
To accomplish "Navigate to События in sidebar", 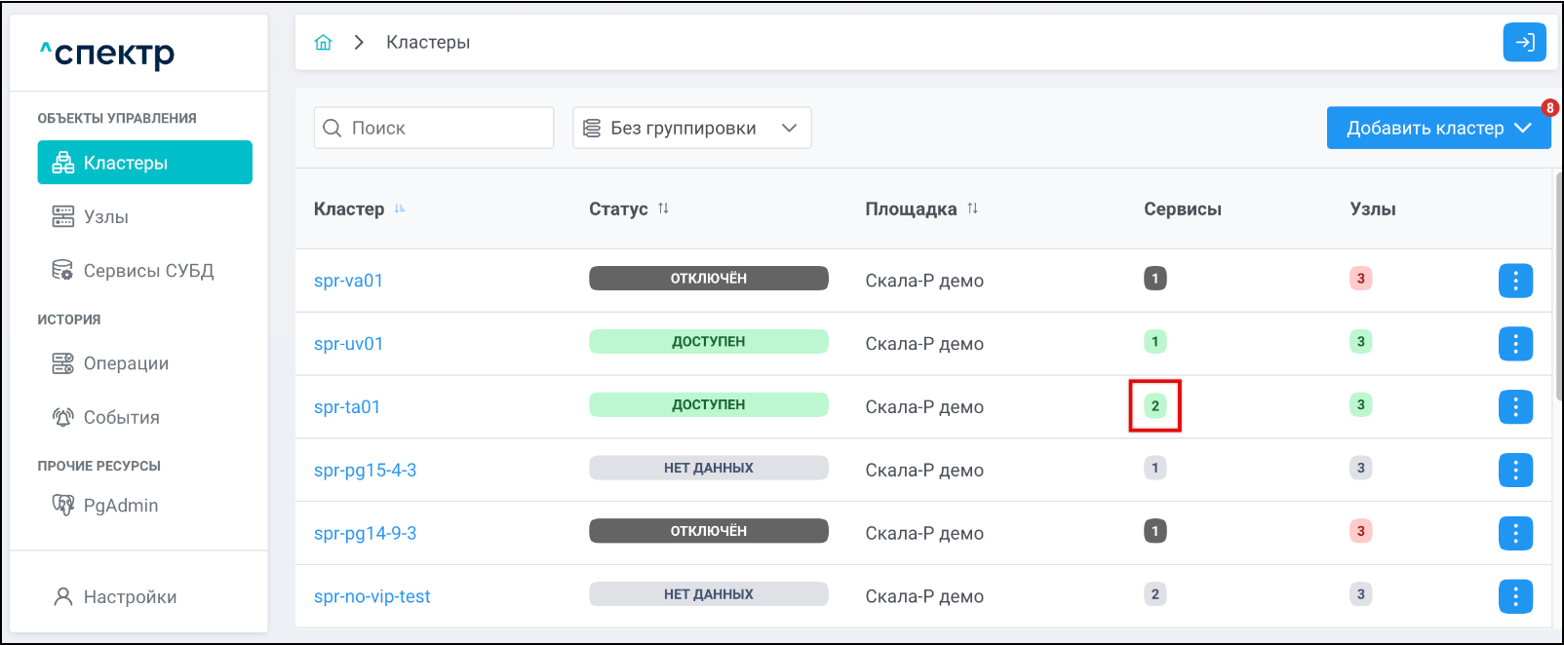I will (x=121, y=418).
